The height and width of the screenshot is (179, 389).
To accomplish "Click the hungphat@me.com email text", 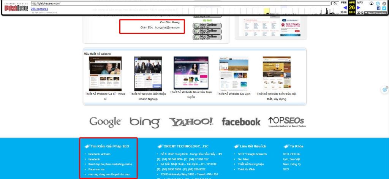I will click(x=167, y=28).
